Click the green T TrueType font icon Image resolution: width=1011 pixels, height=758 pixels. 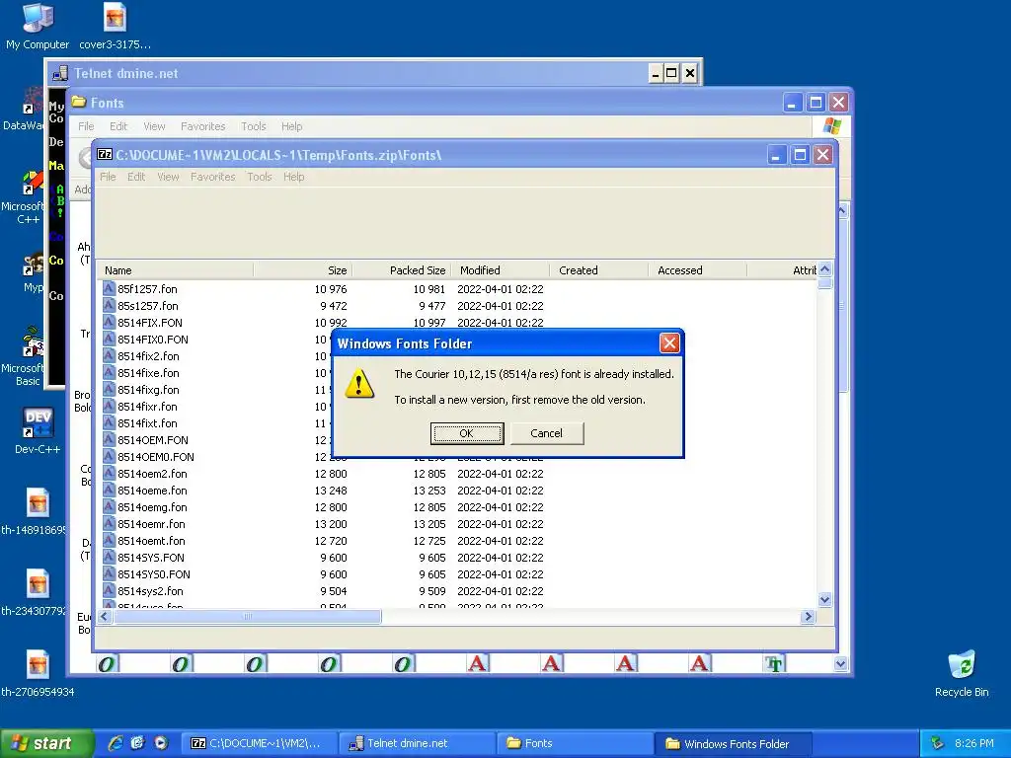click(774, 663)
